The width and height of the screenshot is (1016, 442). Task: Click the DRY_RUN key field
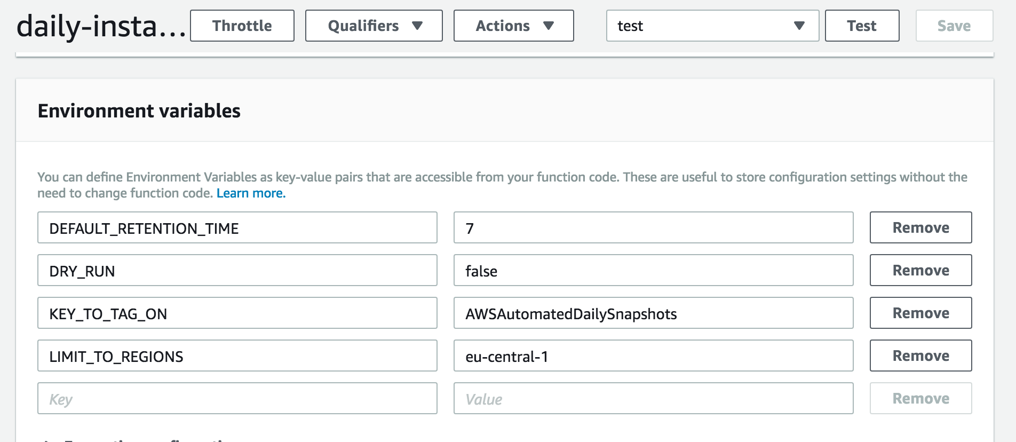[x=237, y=271]
